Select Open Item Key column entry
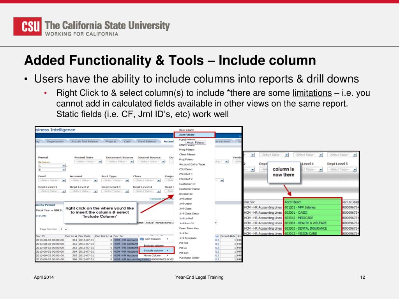This screenshot has height=299, width=399. point(189,228)
